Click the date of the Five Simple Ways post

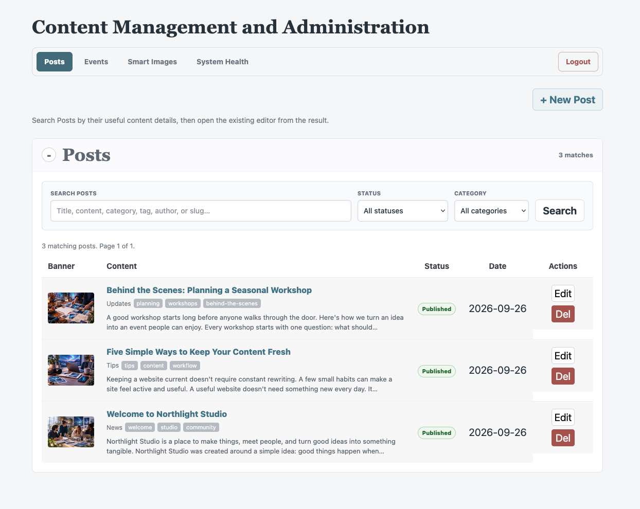[x=497, y=370]
